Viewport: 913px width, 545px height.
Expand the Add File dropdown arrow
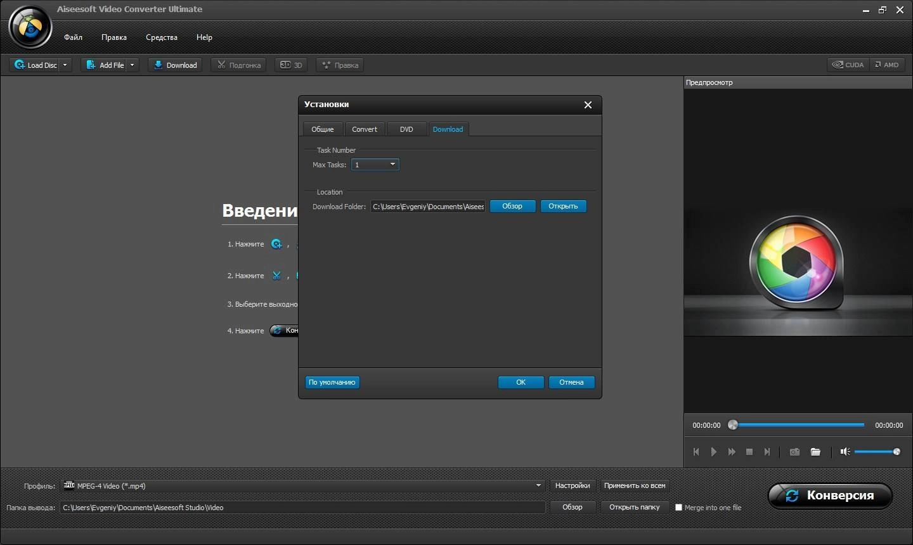click(133, 65)
